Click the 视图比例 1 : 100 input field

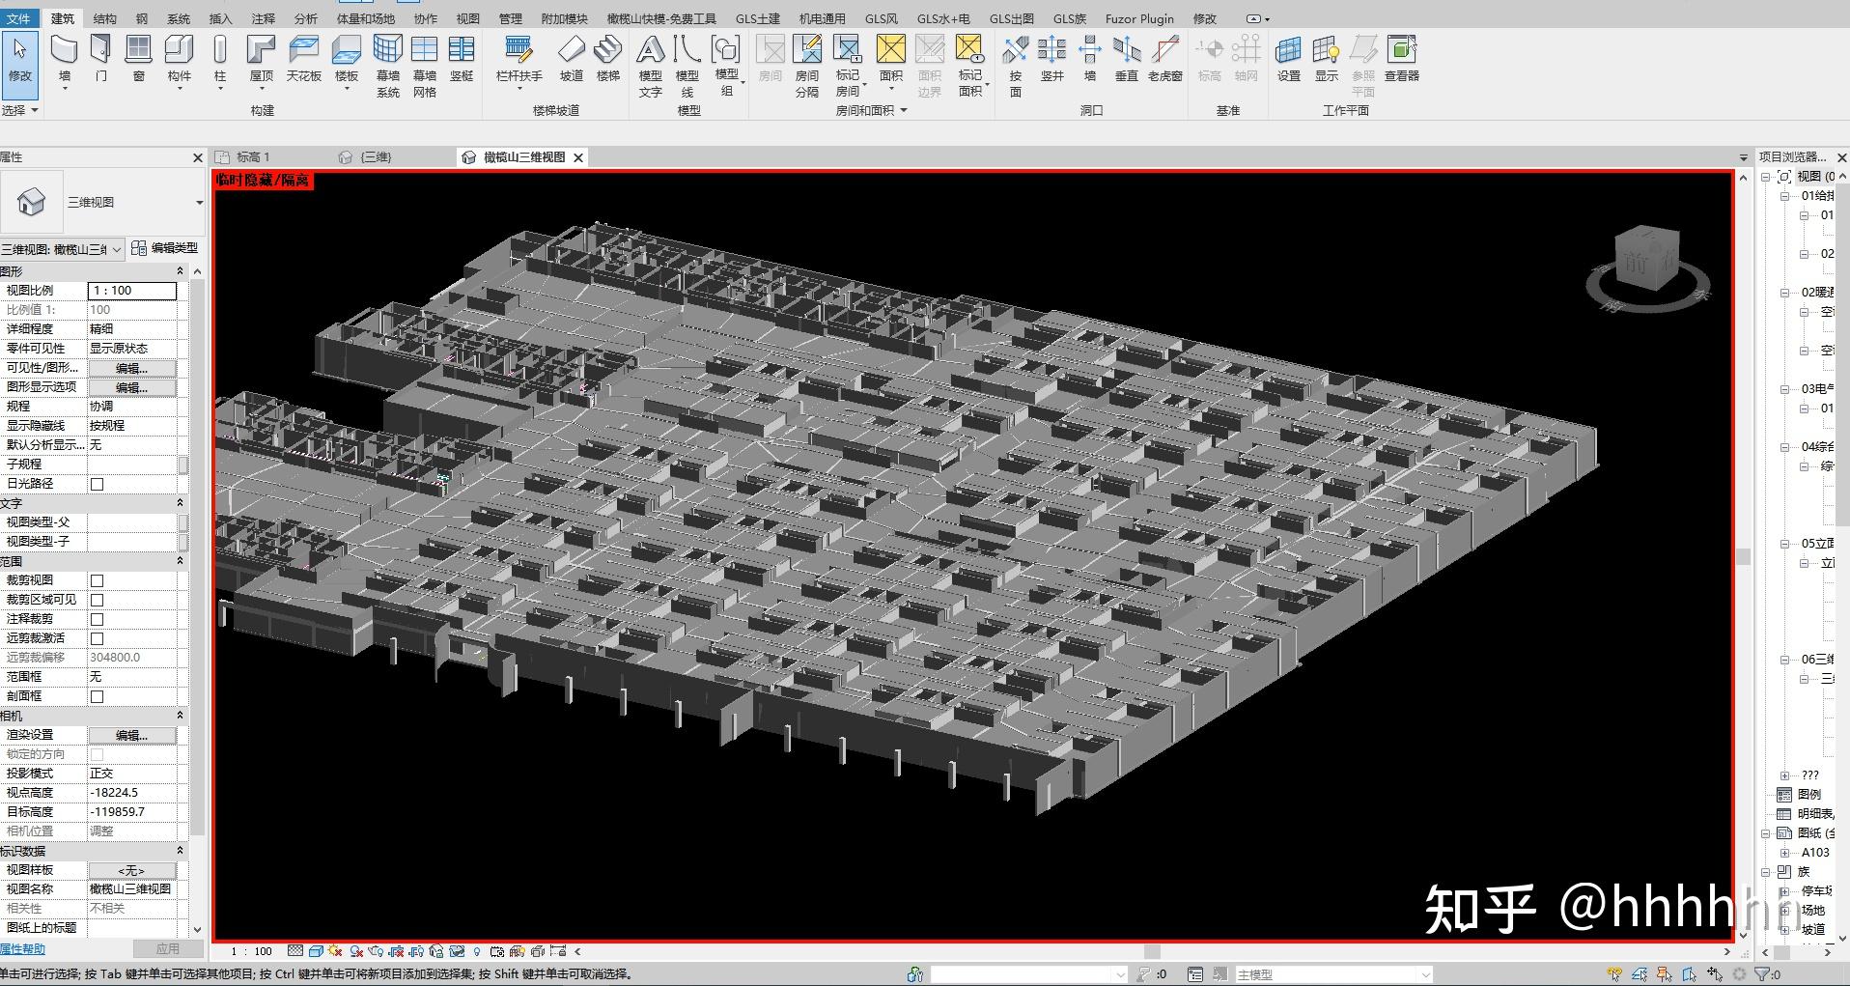132,291
